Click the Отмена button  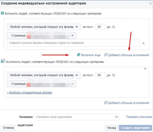pos(9,128)
